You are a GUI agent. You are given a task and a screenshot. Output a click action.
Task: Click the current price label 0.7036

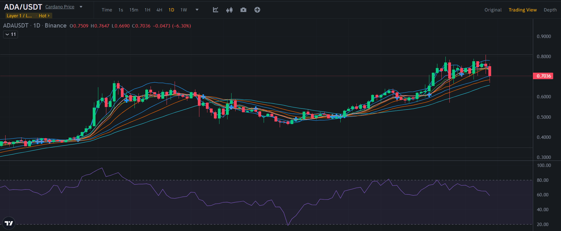tap(543, 76)
